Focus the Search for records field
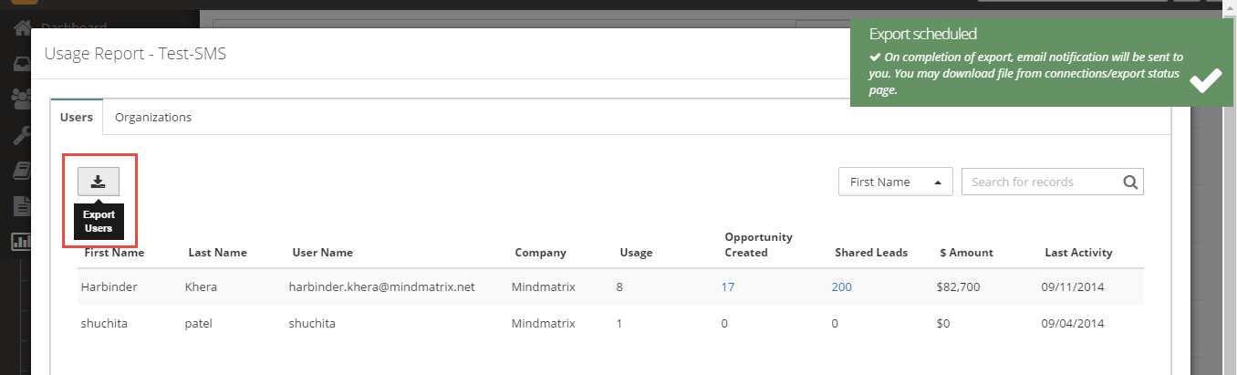This screenshot has height=375, width=1237. [1038, 182]
